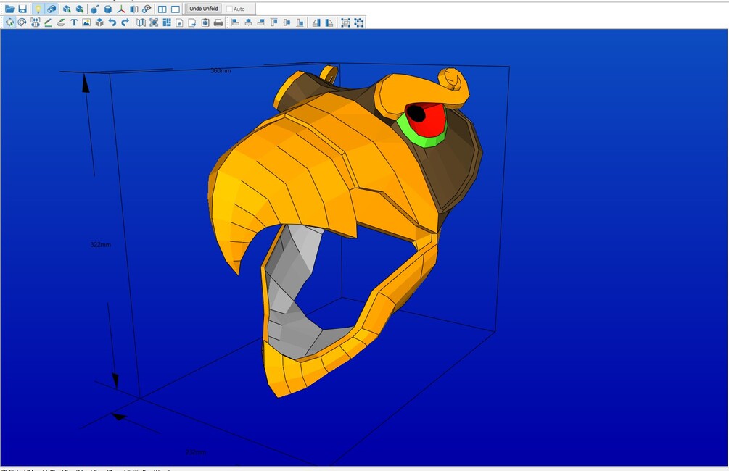
Task: Toggle the texture display button beside the light bulb
Action: click(x=52, y=9)
